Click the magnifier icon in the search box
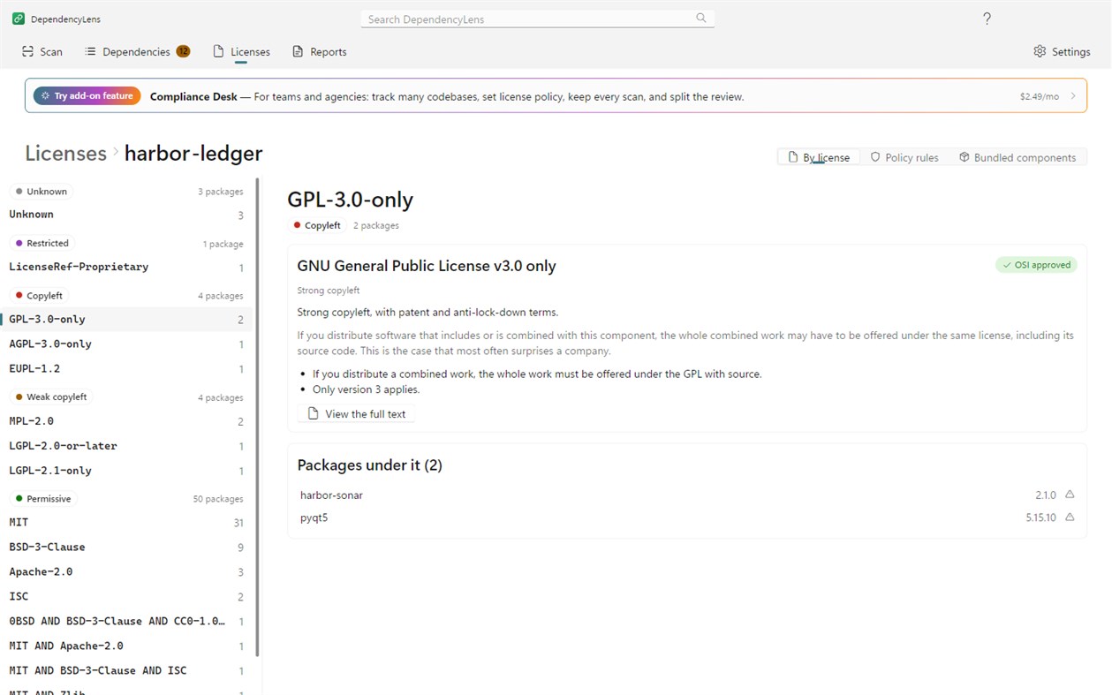Image resolution: width=1112 pixels, height=695 pixels. pos(701,19)
